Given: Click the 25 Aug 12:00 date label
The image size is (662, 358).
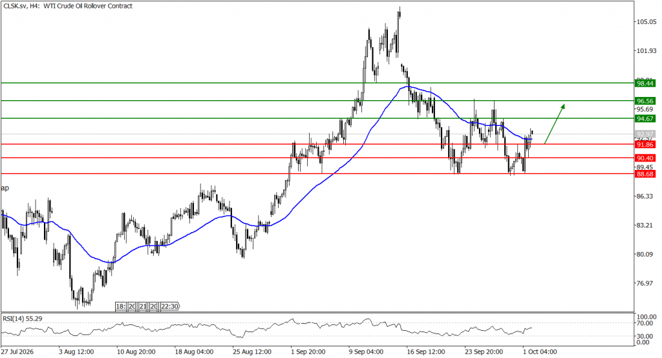Looking at the screenshot, I should (252, 352).
